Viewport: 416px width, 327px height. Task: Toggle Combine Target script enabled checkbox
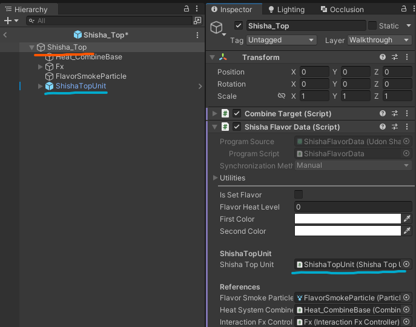(237, 114)
